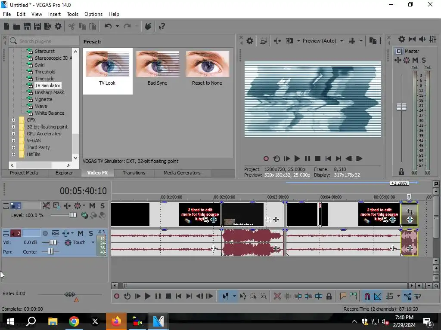Expand the OFX folder in plug-in tree
Viewport: 441px width, 330px height.
click(13, 120)
